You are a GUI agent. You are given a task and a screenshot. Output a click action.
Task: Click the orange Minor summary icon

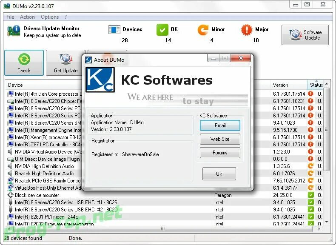(203, 30)
